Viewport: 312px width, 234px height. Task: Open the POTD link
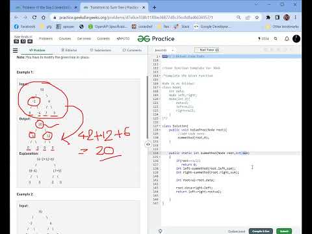click(x=123, y=38)
